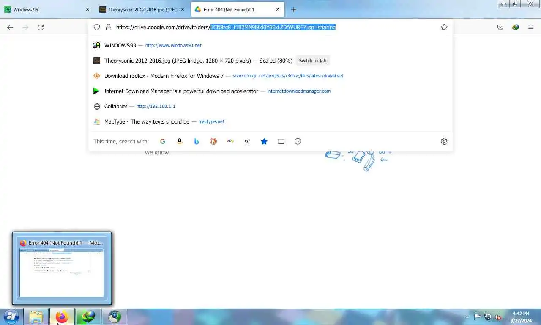Click the padlock site info icon
This screenshot has width=541, height=325.
click(109, 27)
